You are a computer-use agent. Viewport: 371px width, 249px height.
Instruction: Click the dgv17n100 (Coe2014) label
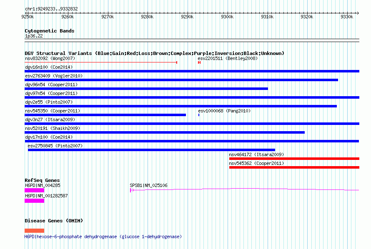point(49,137)
